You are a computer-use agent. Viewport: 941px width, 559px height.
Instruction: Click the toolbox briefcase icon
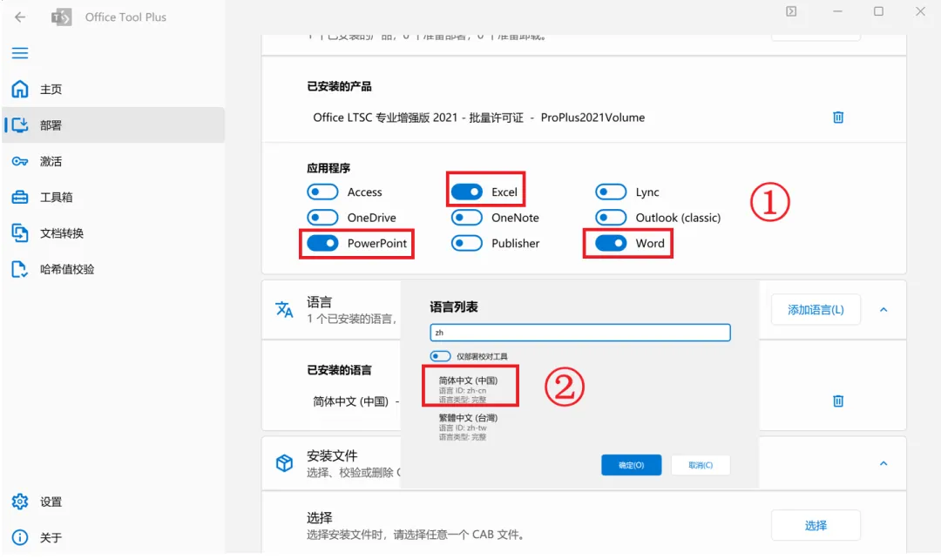pyautogui.click(x=20, y=198)
